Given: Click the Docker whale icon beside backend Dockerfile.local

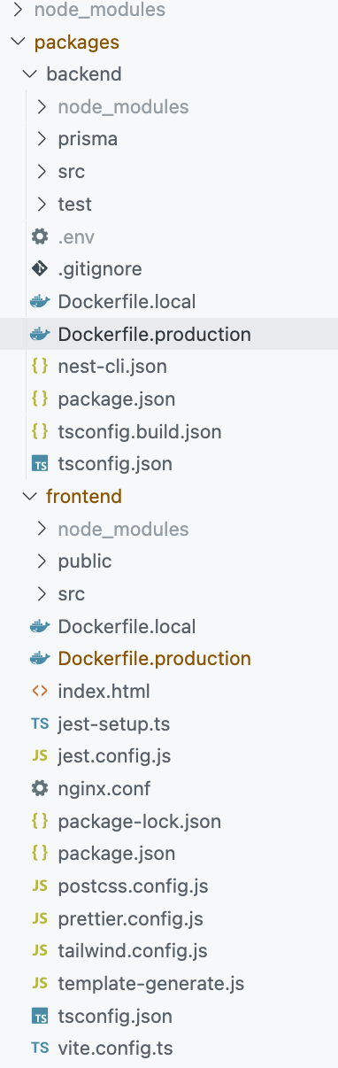Looking at the screenshot, I should point(40,301).
